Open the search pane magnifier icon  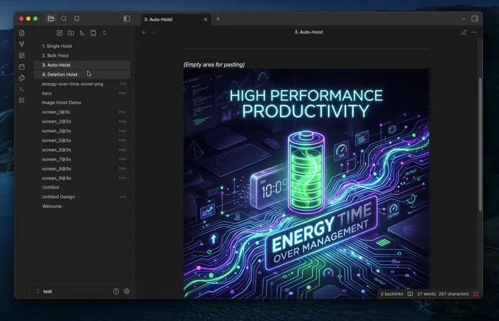(x=64, y=19)
